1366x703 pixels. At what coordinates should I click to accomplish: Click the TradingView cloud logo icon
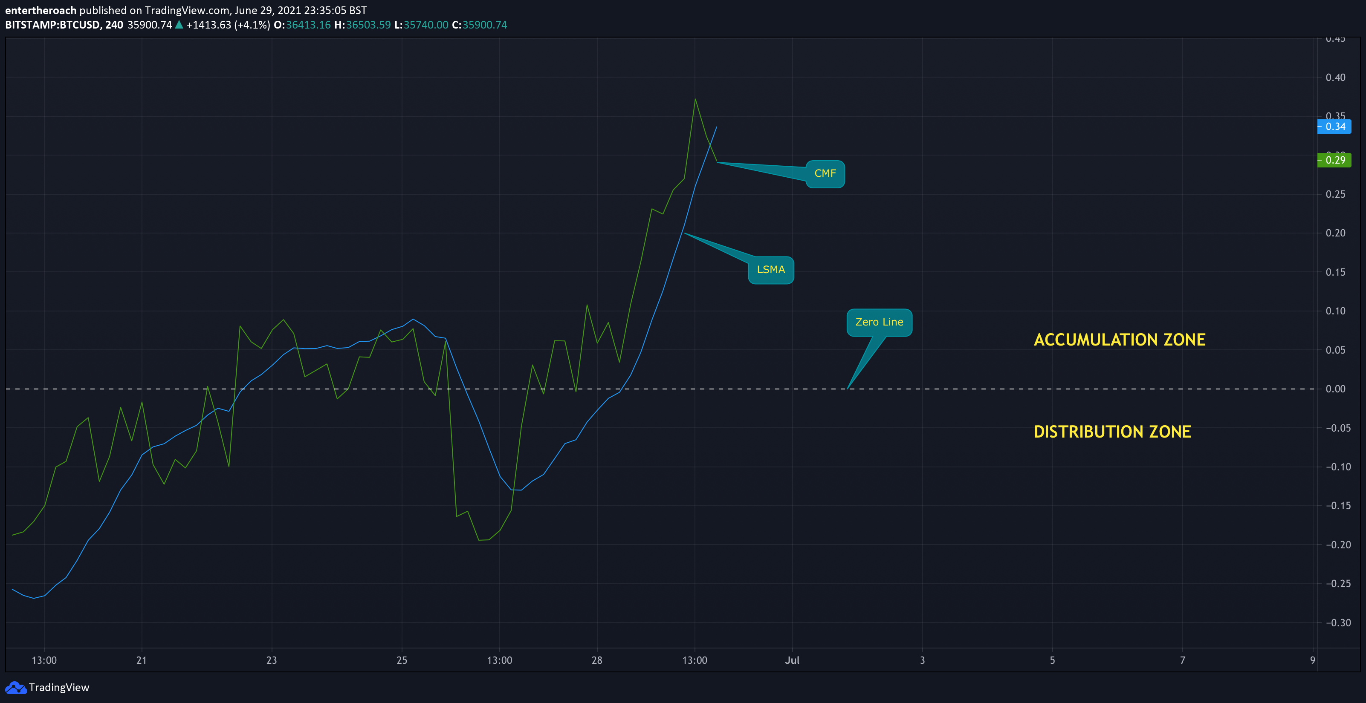15,688
